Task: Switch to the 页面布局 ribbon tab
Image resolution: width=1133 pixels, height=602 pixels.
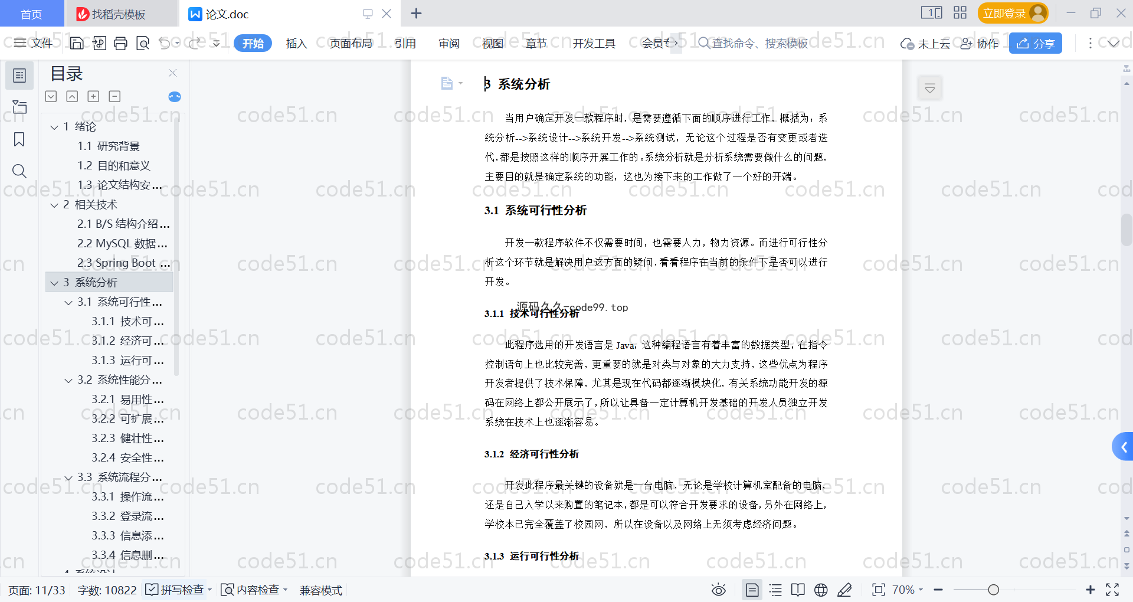Action: point(351,43)
